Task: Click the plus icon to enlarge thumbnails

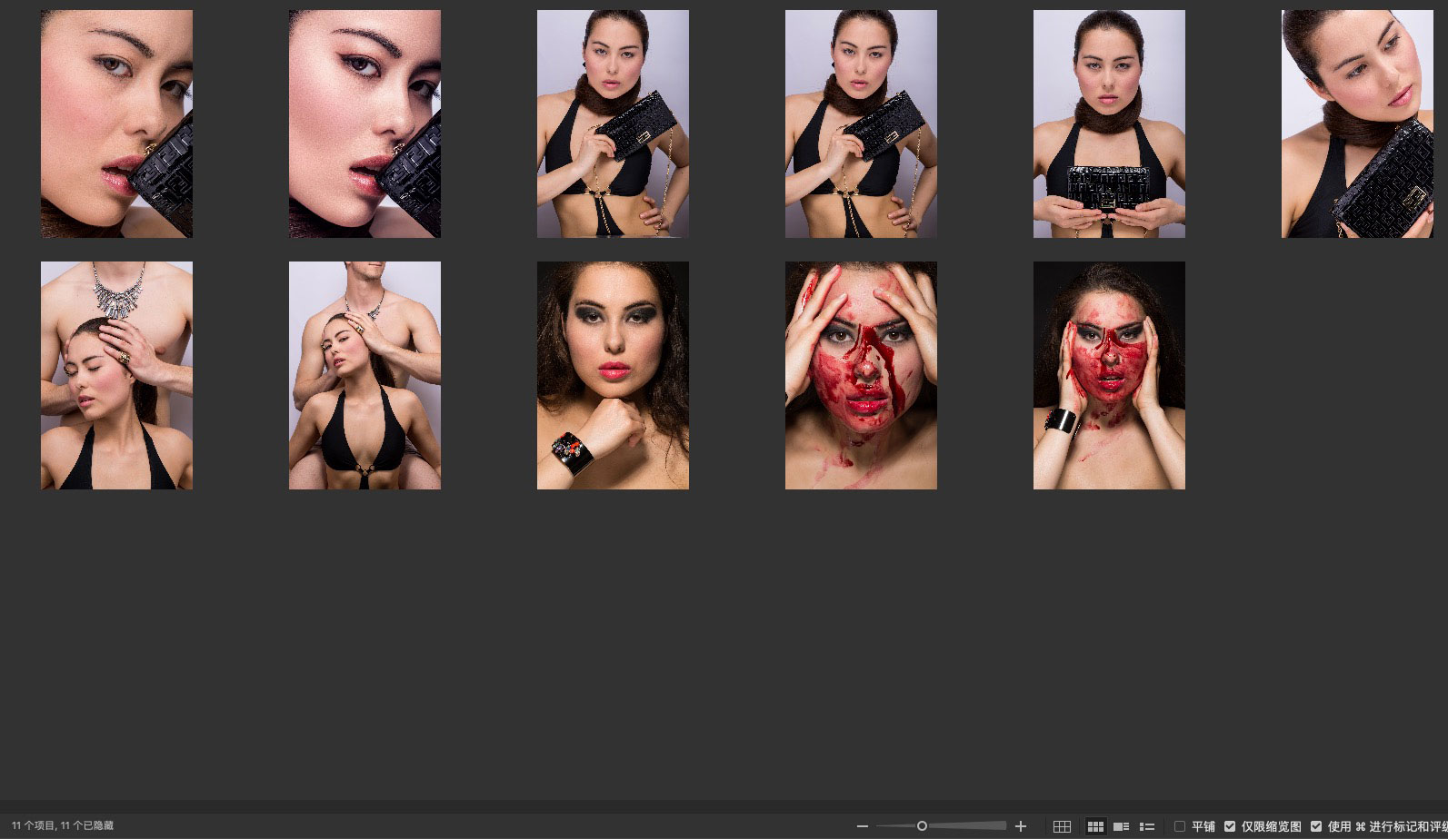Action: [1021, 826]
